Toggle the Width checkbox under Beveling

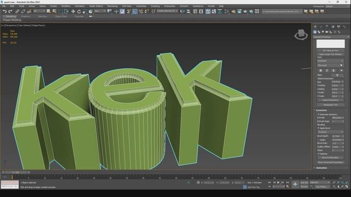pos(319,140)
